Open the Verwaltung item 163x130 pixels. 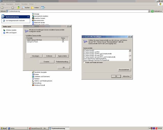37,83
